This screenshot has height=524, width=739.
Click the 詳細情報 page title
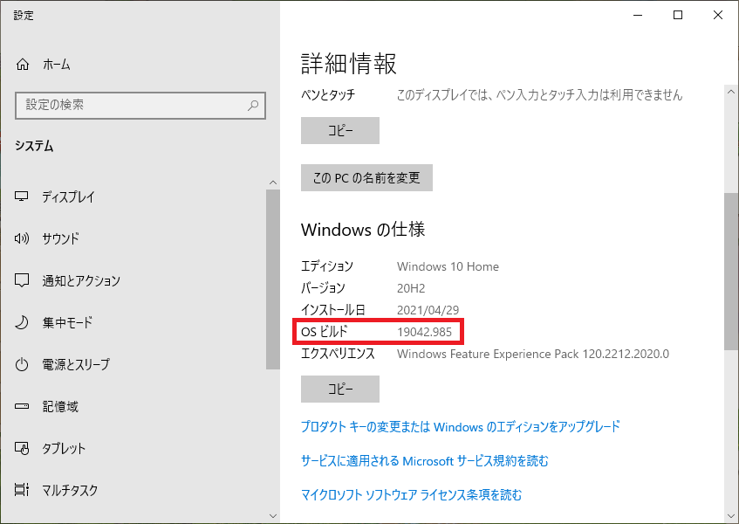pyautogui.click(x=349, y=64)
